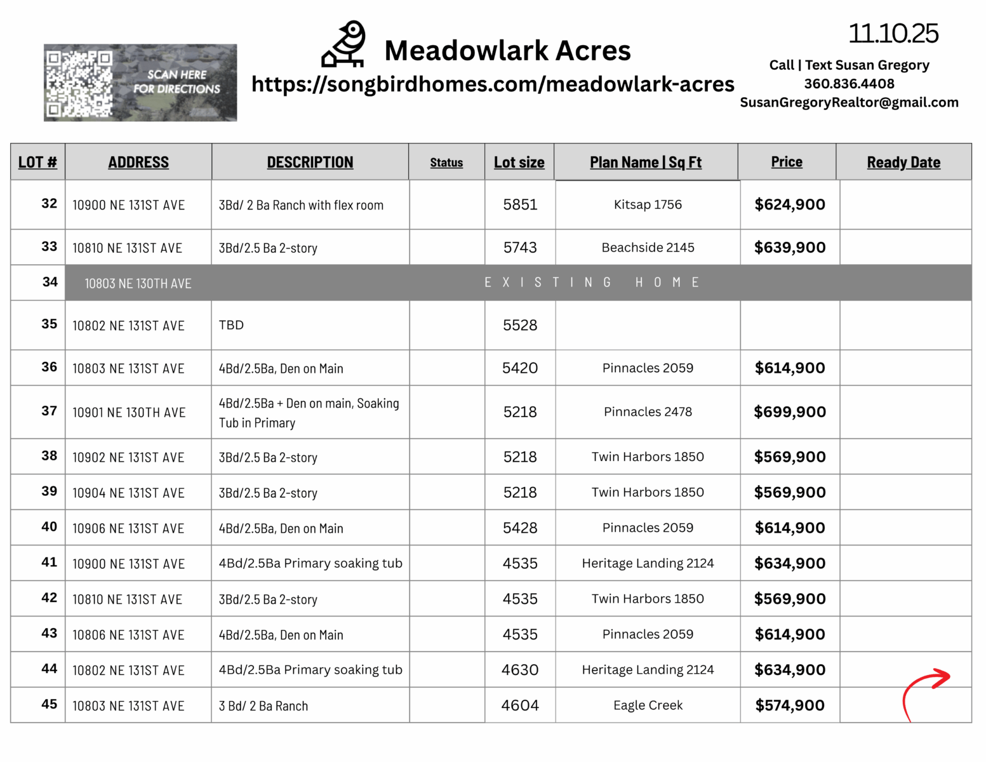Select the Price column header
The height and width of the screenshot is (762, 986).
tap(787, 162)
